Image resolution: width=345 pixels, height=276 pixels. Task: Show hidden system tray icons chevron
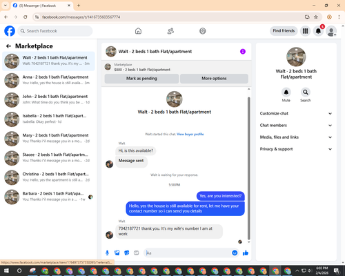pos(297,270)
